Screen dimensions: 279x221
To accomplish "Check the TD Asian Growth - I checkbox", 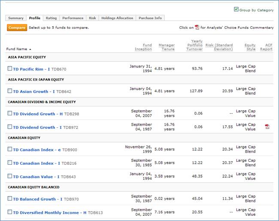I will (10, 91).
